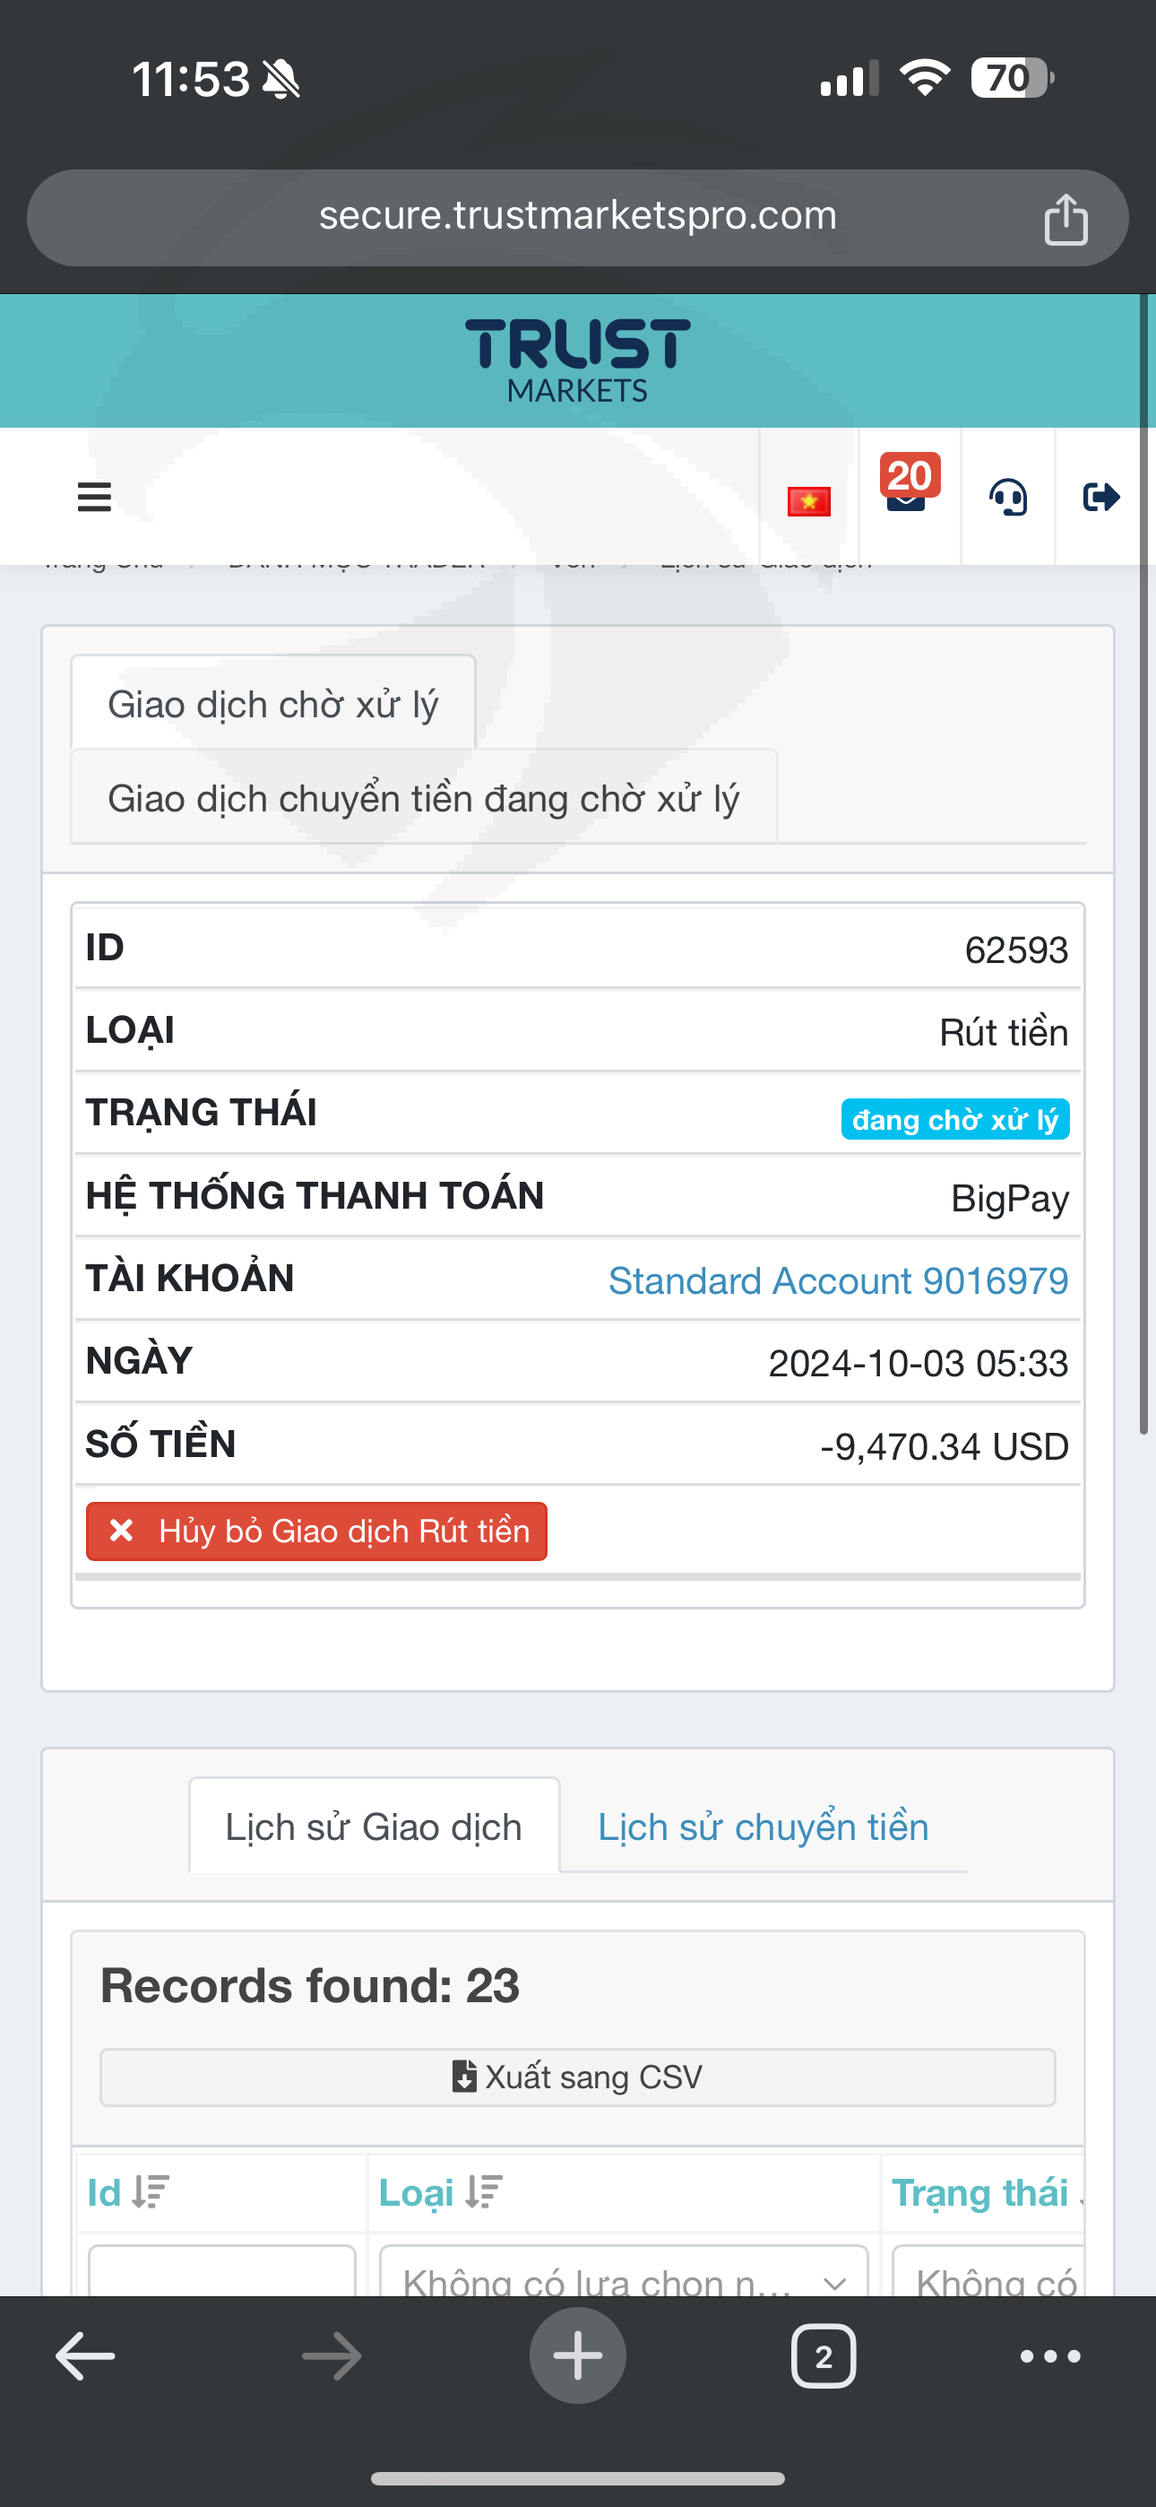Viewport: 1156px width, 2507px height.
Task: Open a new browser tab
Action: click(578, 2356)
